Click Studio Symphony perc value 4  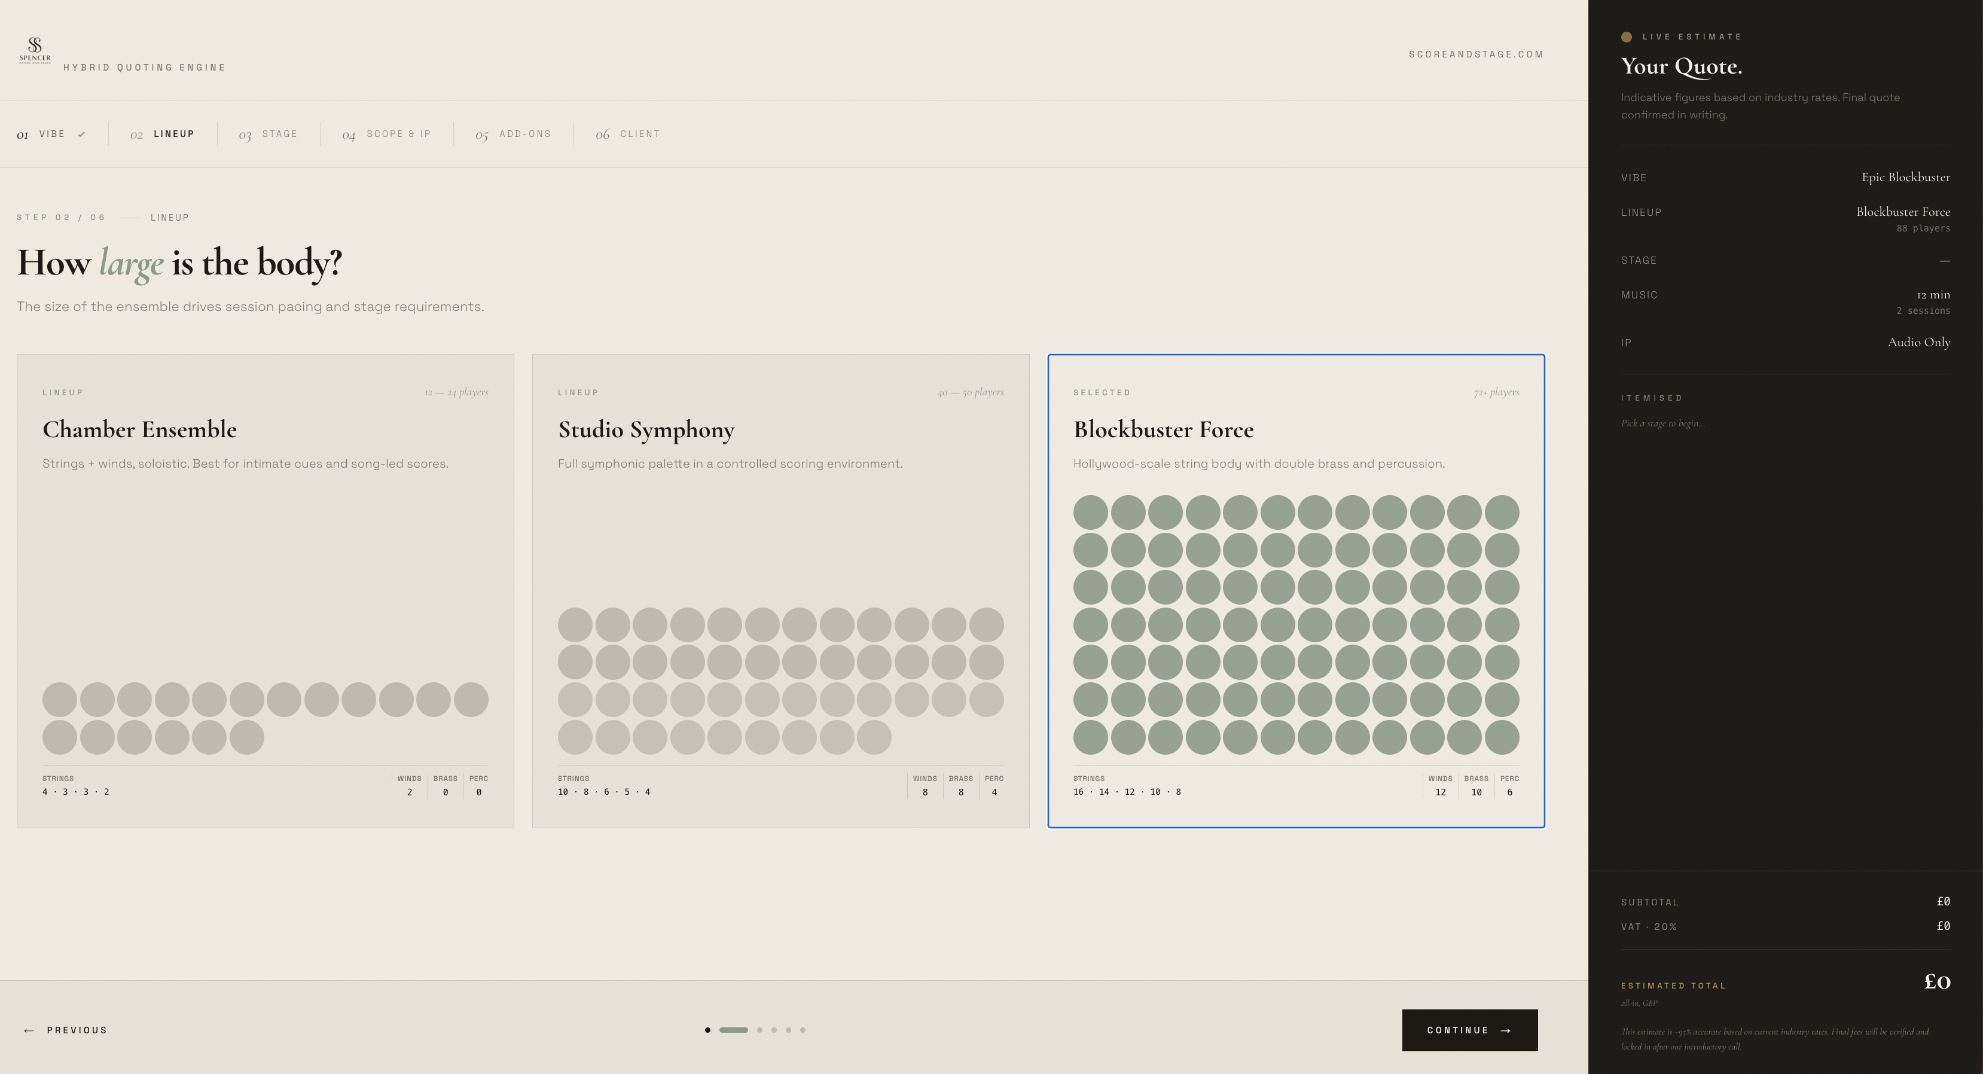click(994, 792)
